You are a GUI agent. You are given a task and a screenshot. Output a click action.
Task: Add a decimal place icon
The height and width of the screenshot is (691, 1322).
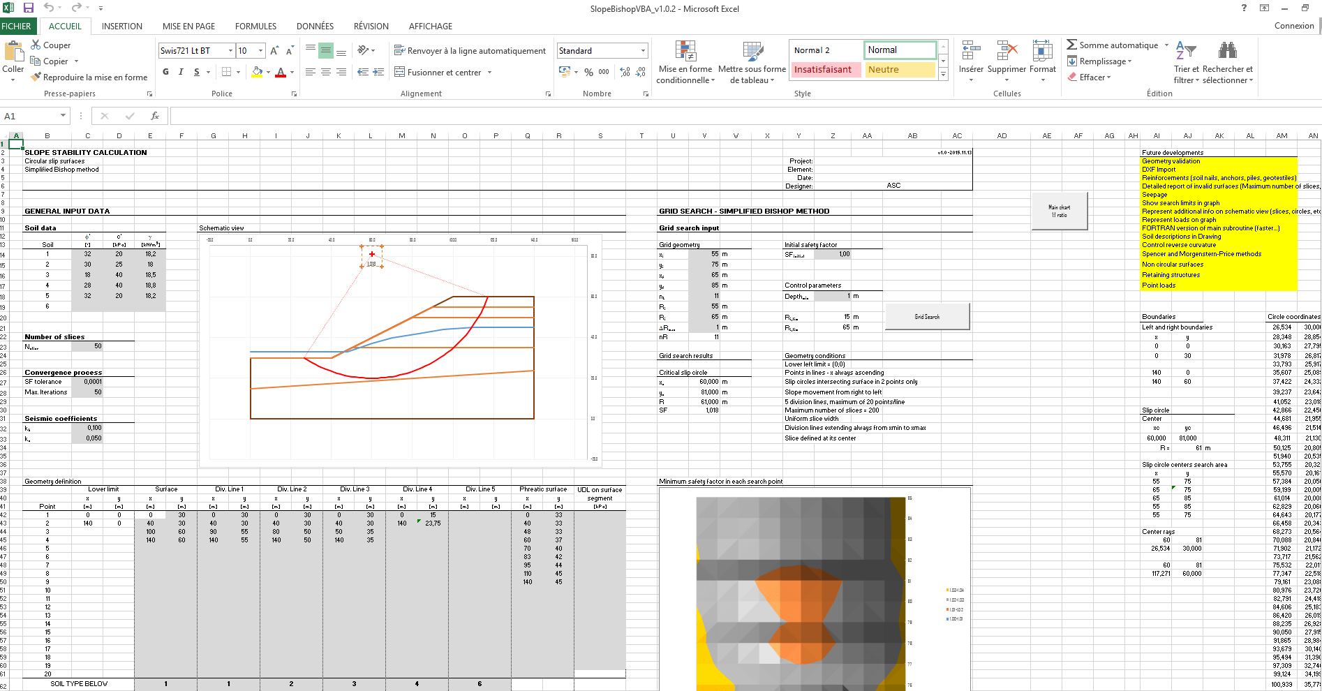(x=625, y=72)
